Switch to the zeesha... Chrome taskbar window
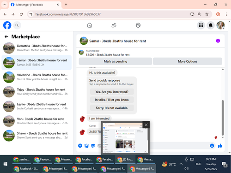This screenshot has height=173, width=231. tap(22, 160)
